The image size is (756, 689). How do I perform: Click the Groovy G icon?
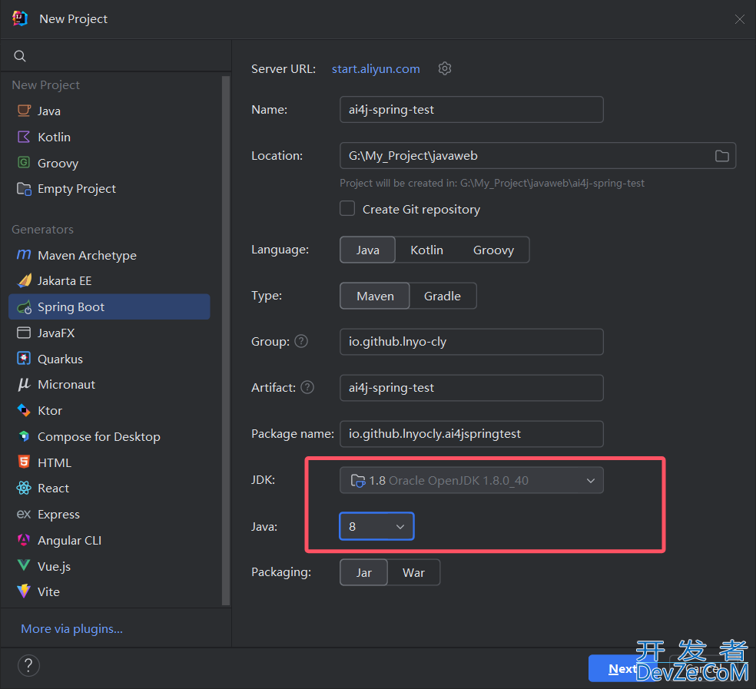pyautogui.click(x=24, y=163)
